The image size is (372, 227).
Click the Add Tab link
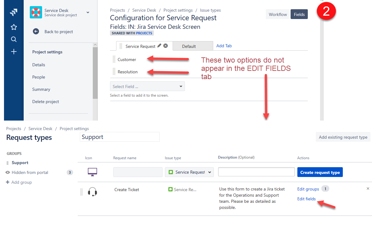[x=224, y=46]
